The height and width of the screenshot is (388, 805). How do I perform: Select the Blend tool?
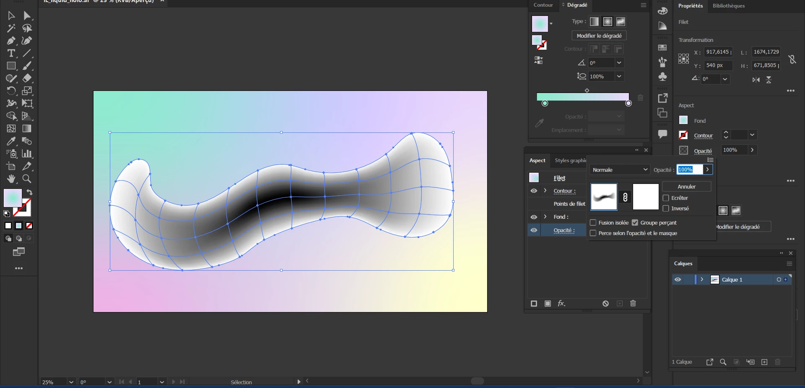(27, 141)
